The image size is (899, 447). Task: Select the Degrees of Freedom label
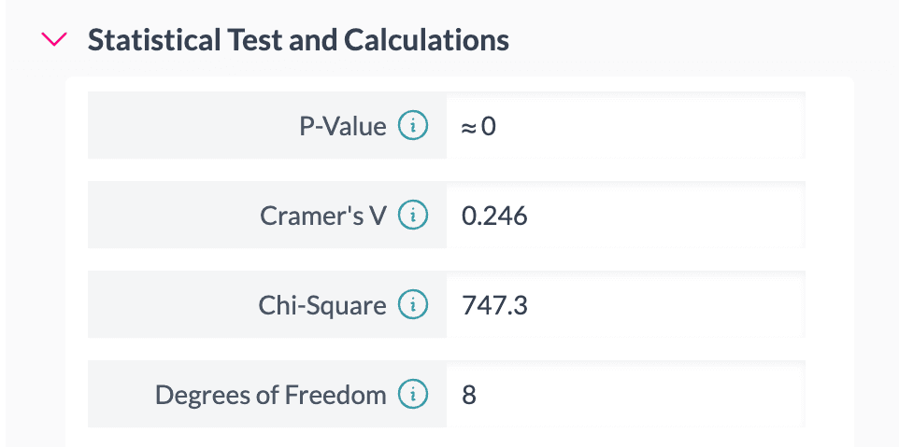point(270,395)
